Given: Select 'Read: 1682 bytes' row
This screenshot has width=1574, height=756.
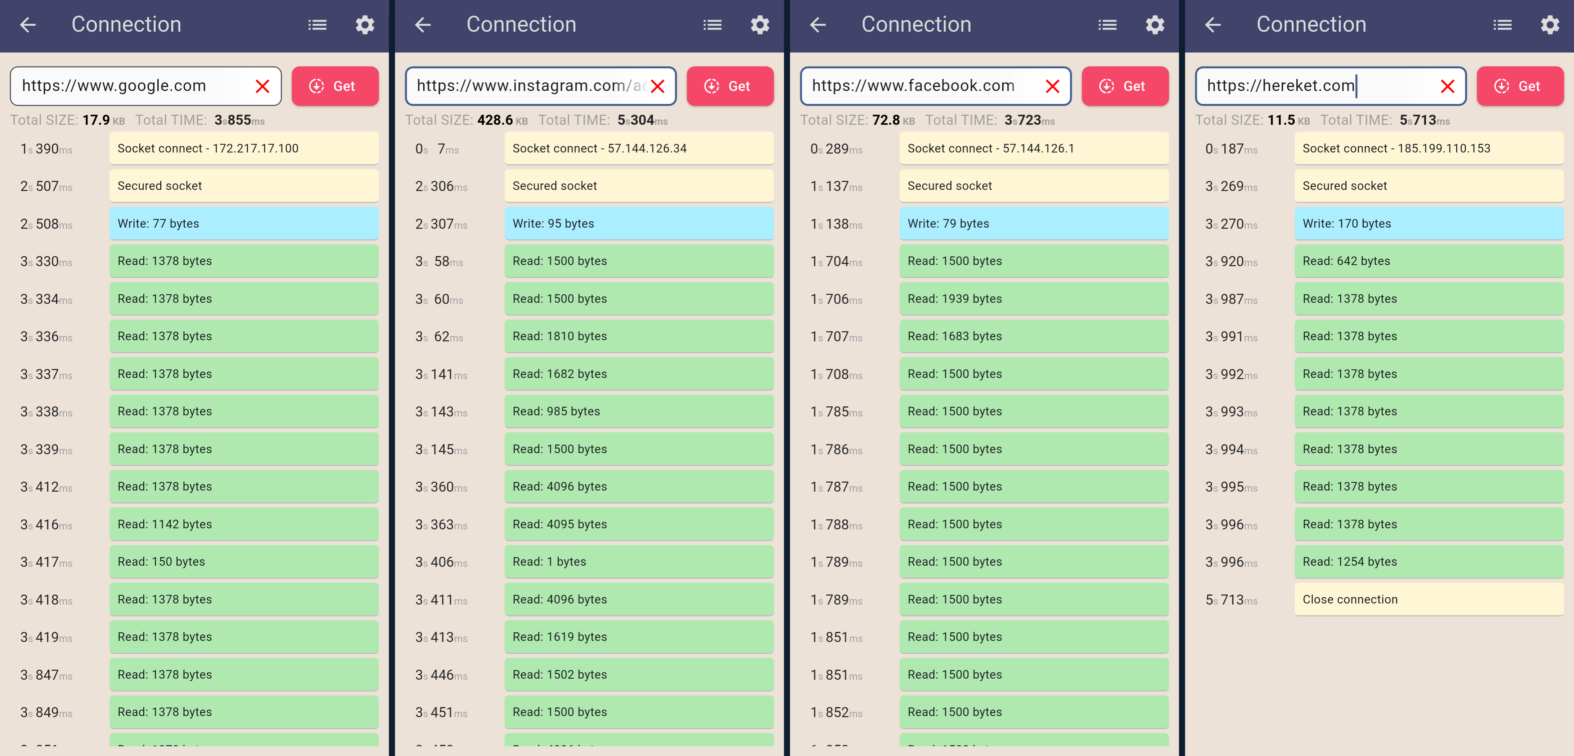Looking at the screenshot, I should click(639, 374).
